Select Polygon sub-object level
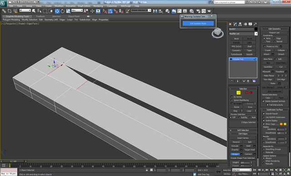This screenshot has height=176, width=291. (x=247, y=93)
